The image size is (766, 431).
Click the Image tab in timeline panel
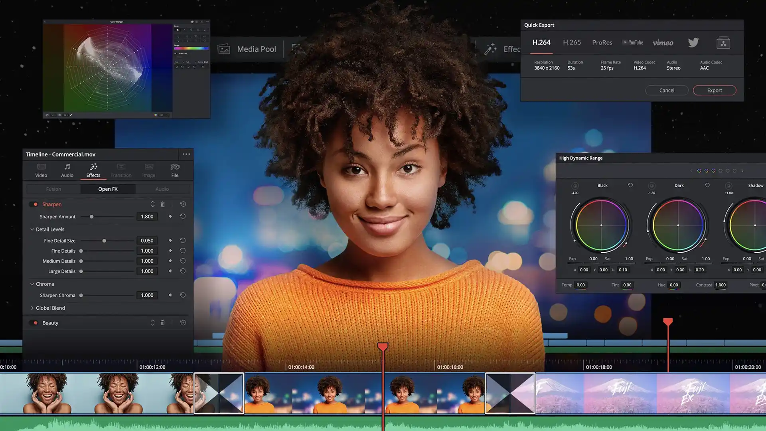(x=148, y=170)
